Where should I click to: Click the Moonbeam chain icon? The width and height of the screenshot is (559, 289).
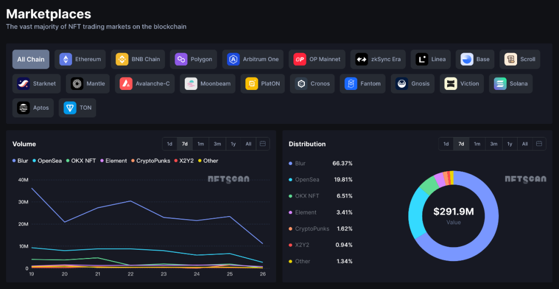click(x=191, y=84)
